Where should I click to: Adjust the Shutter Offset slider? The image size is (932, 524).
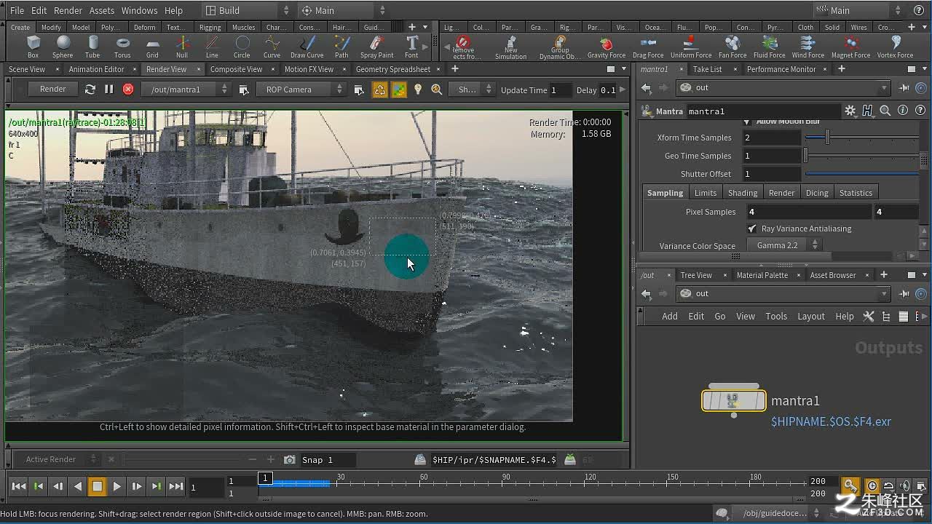[862, 174]
